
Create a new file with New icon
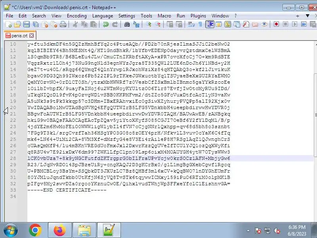point(8,25)
